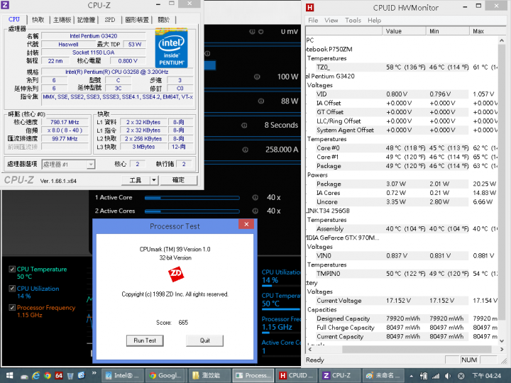Click Run Test in Processor Test dialog
The height and width of the screenshot is (383, 511).
145,340
